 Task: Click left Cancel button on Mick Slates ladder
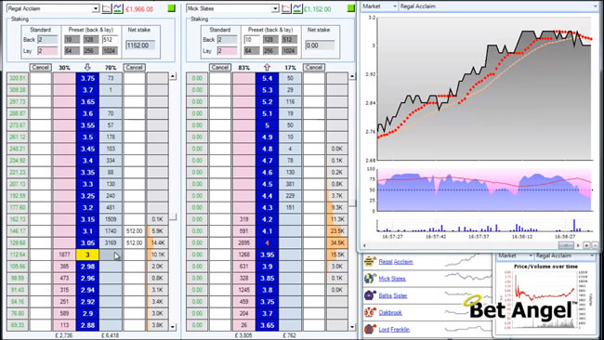[220, 68]
